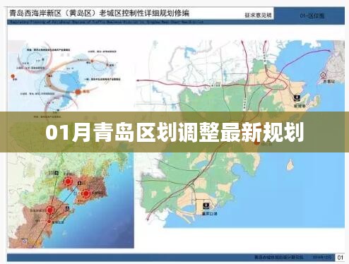
Task: Select the red burst marker north of the bay
Action: [68, 181]
